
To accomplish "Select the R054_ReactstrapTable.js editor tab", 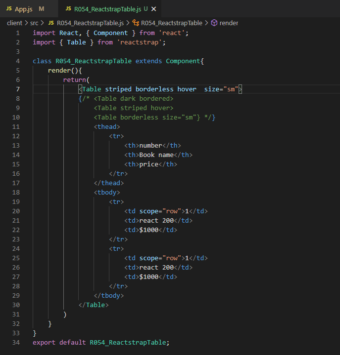I will pyautogui.click(x=110, y=9).
